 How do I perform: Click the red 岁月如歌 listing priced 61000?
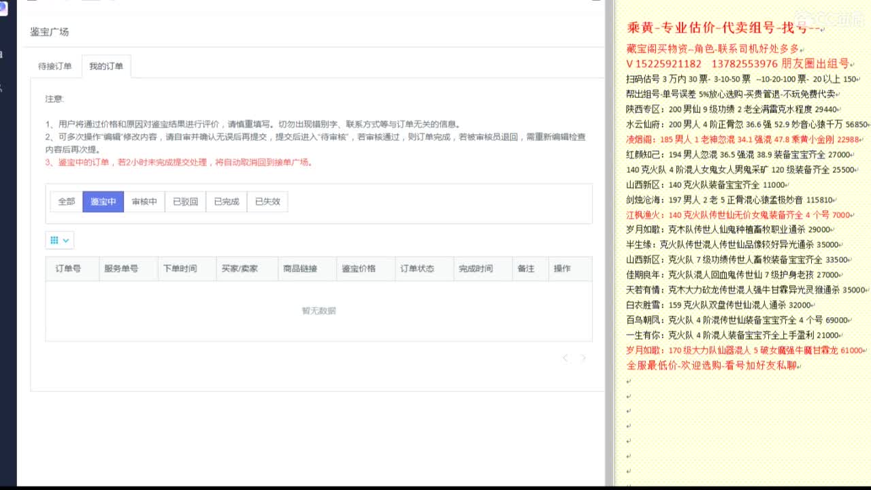[x=746, y=350]
